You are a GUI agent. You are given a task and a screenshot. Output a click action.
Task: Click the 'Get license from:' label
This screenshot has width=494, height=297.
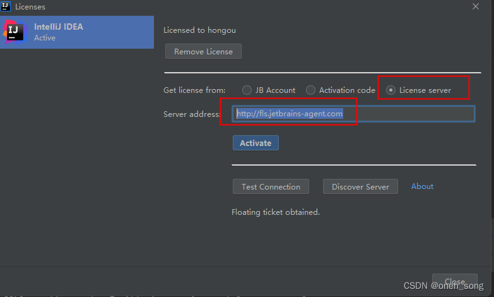(x=194, y=90)
